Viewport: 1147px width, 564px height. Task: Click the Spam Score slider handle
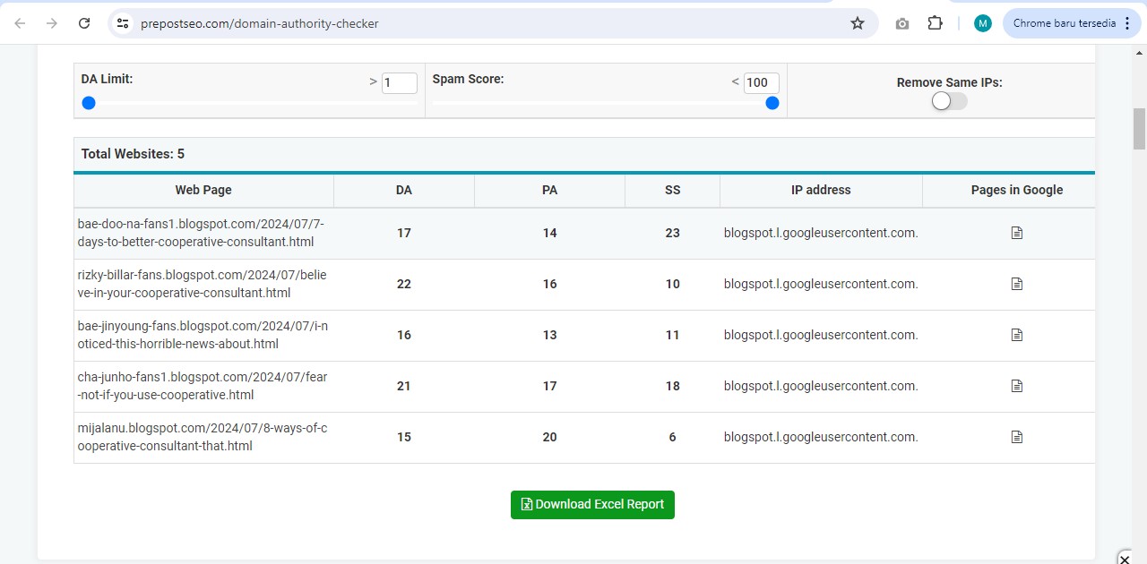coord(772,103)
